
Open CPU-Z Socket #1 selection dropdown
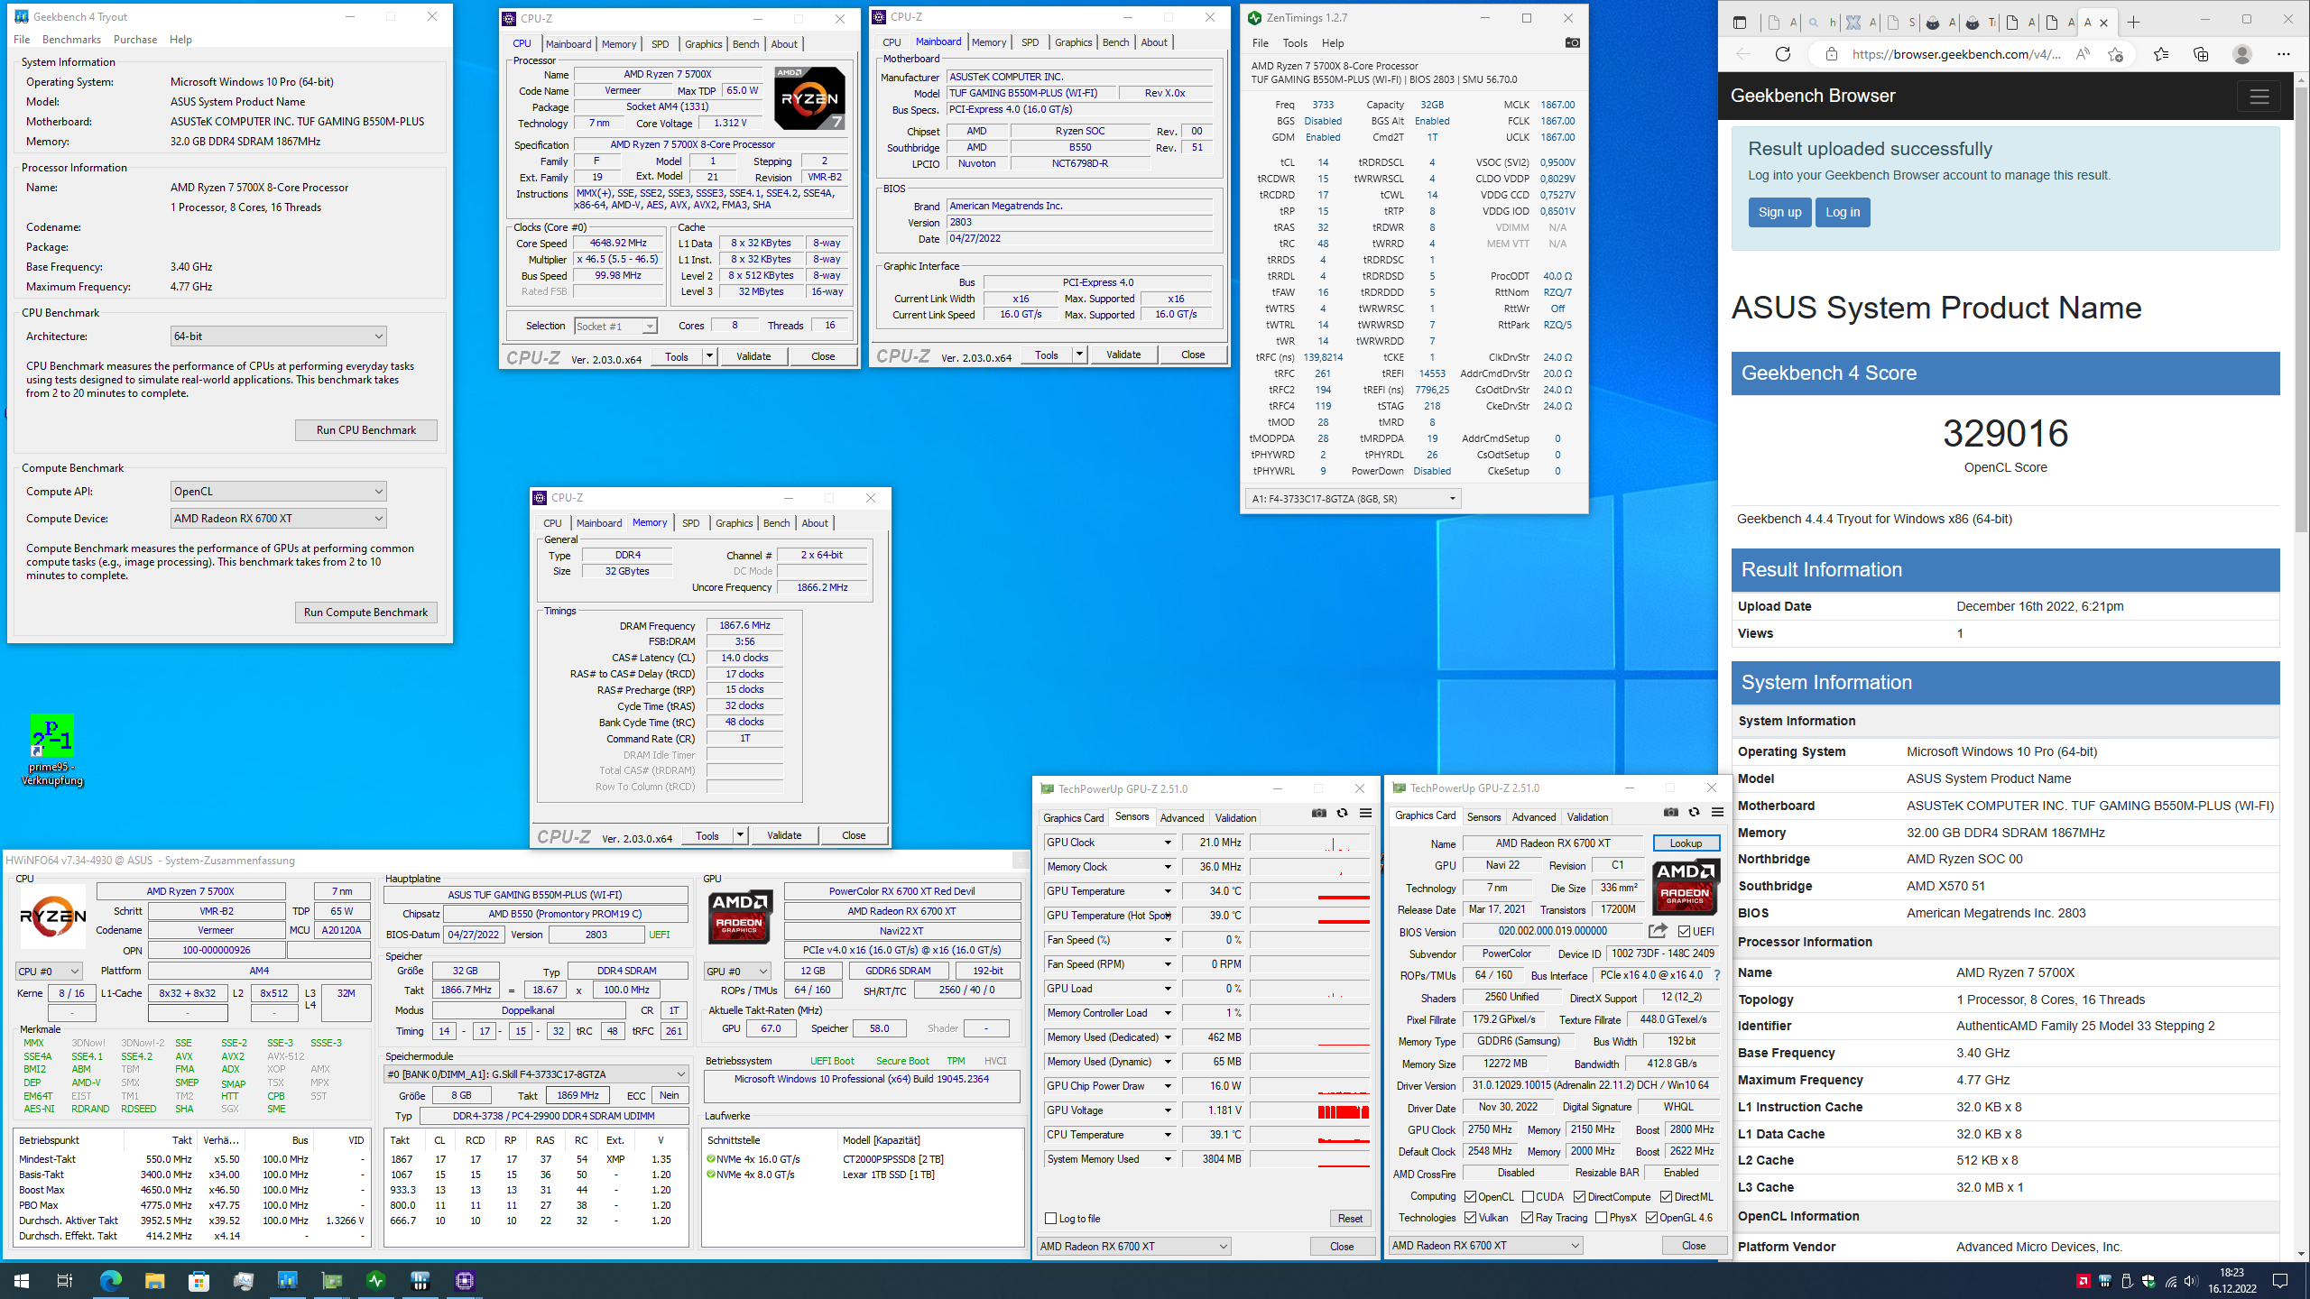point(615,326)
